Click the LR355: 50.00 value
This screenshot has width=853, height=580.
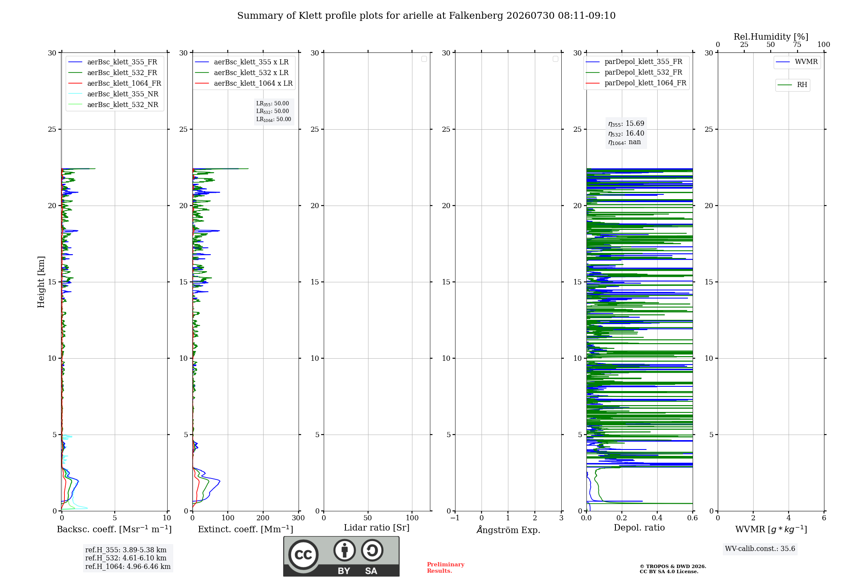pyautogui.click(x=273, y=104)
